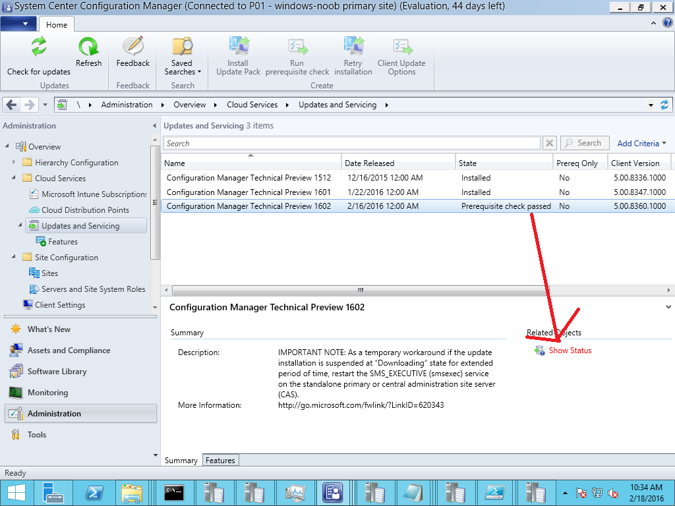Sort the list by Name column
The height and width of the screenshot is (506, 675).
[251, 163]
